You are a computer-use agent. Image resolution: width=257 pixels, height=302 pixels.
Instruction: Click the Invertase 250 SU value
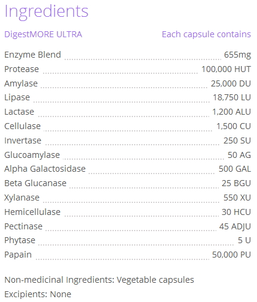pos(237,140)
